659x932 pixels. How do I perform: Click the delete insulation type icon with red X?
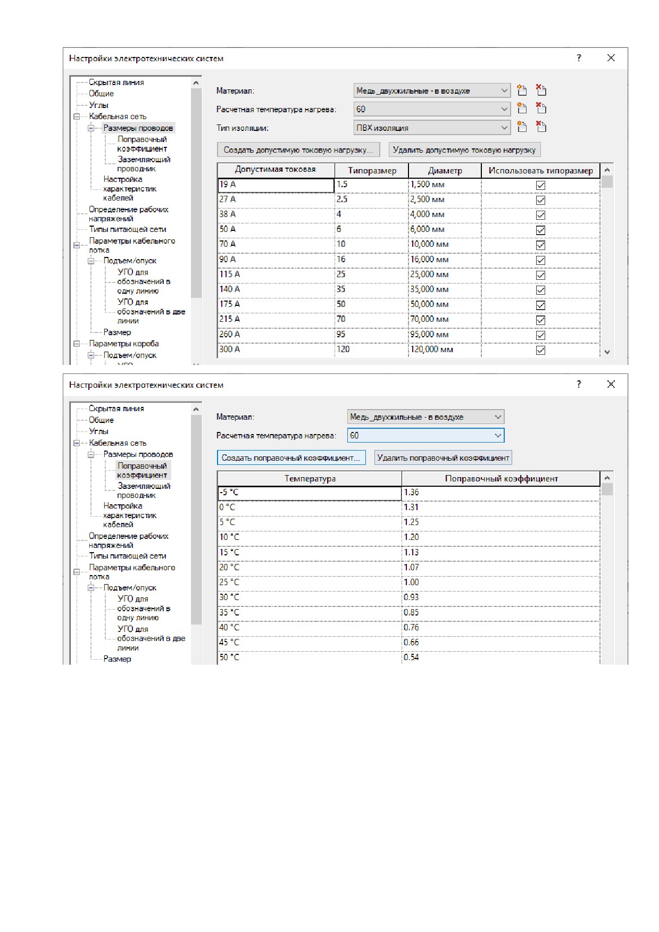coord(541,127)
